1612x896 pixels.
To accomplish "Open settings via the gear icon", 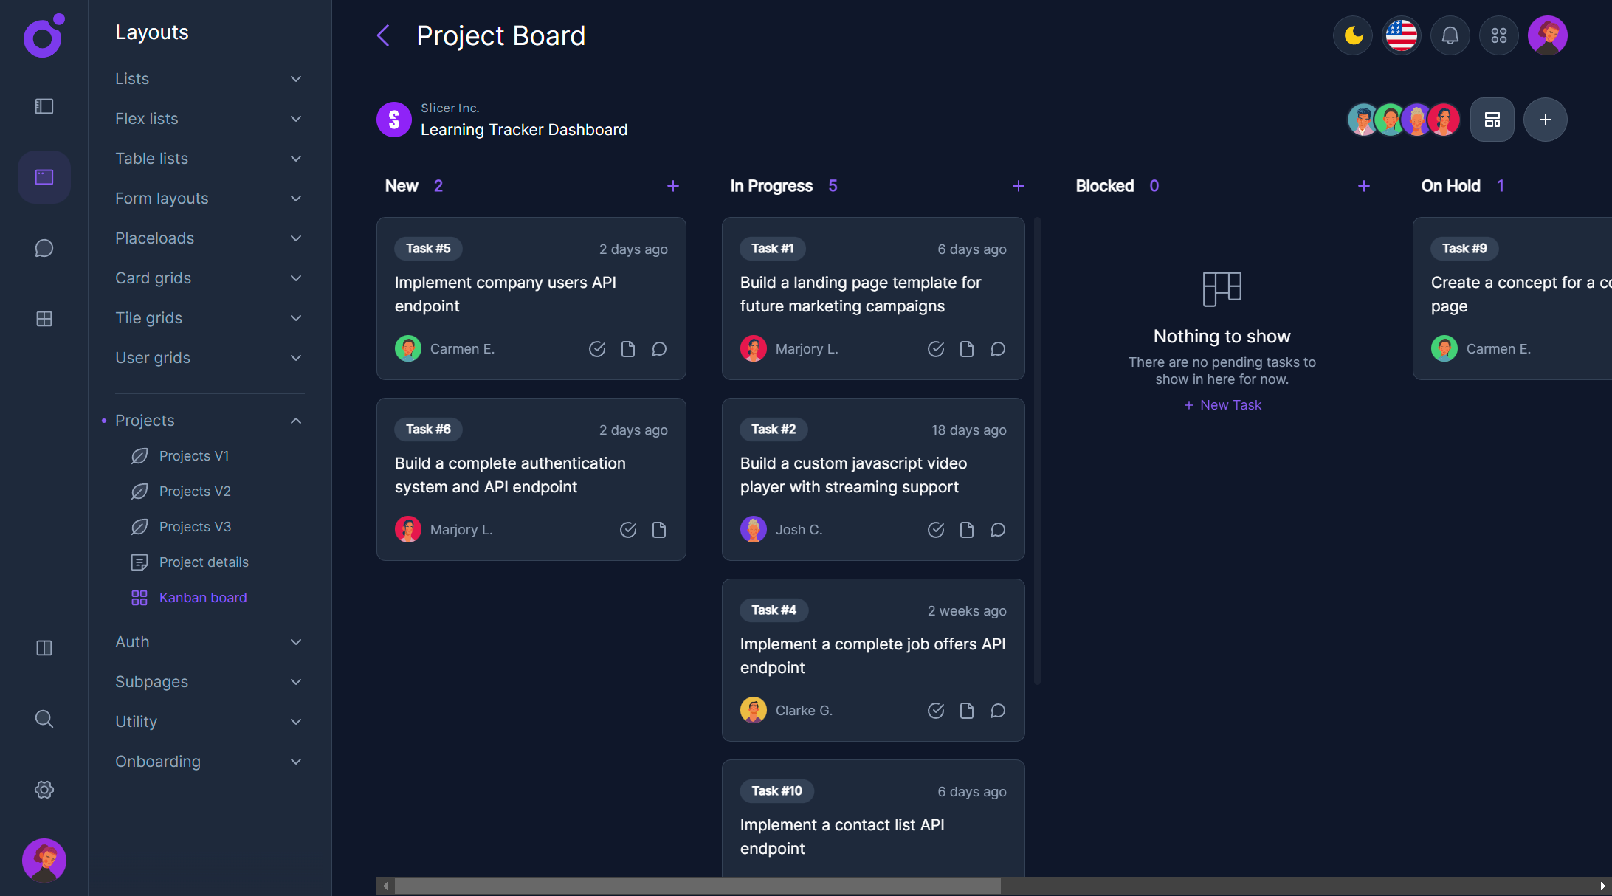I will pyautogui.click(x=44, y=790).
